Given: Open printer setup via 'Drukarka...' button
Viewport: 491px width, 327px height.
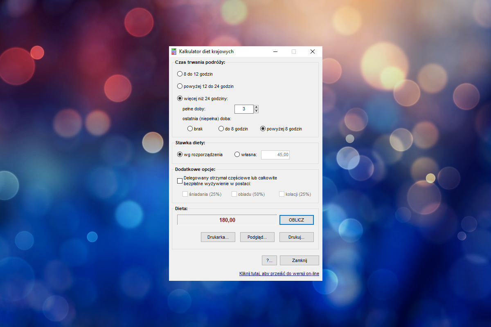Looking at the screenshot, I should (x=218, y=237).
